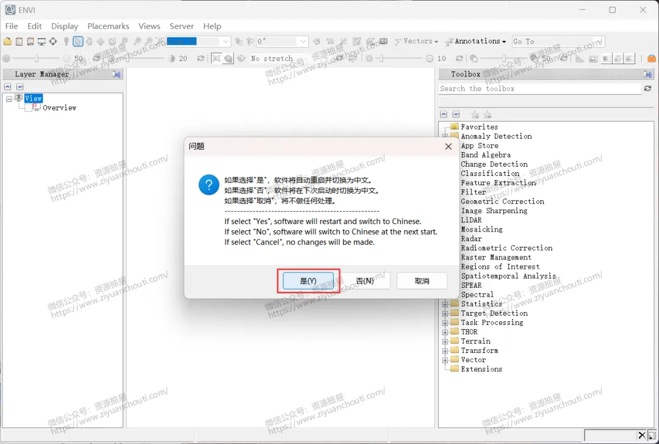Click the first Toolbox favorites star icon

point(475,114)
